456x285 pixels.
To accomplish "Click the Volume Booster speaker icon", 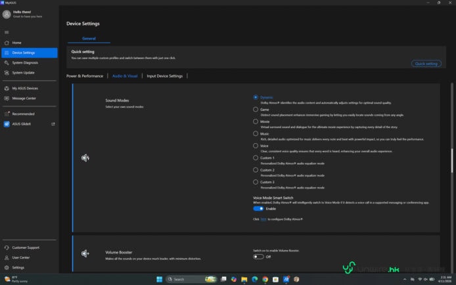I will (x=85, y=253).
